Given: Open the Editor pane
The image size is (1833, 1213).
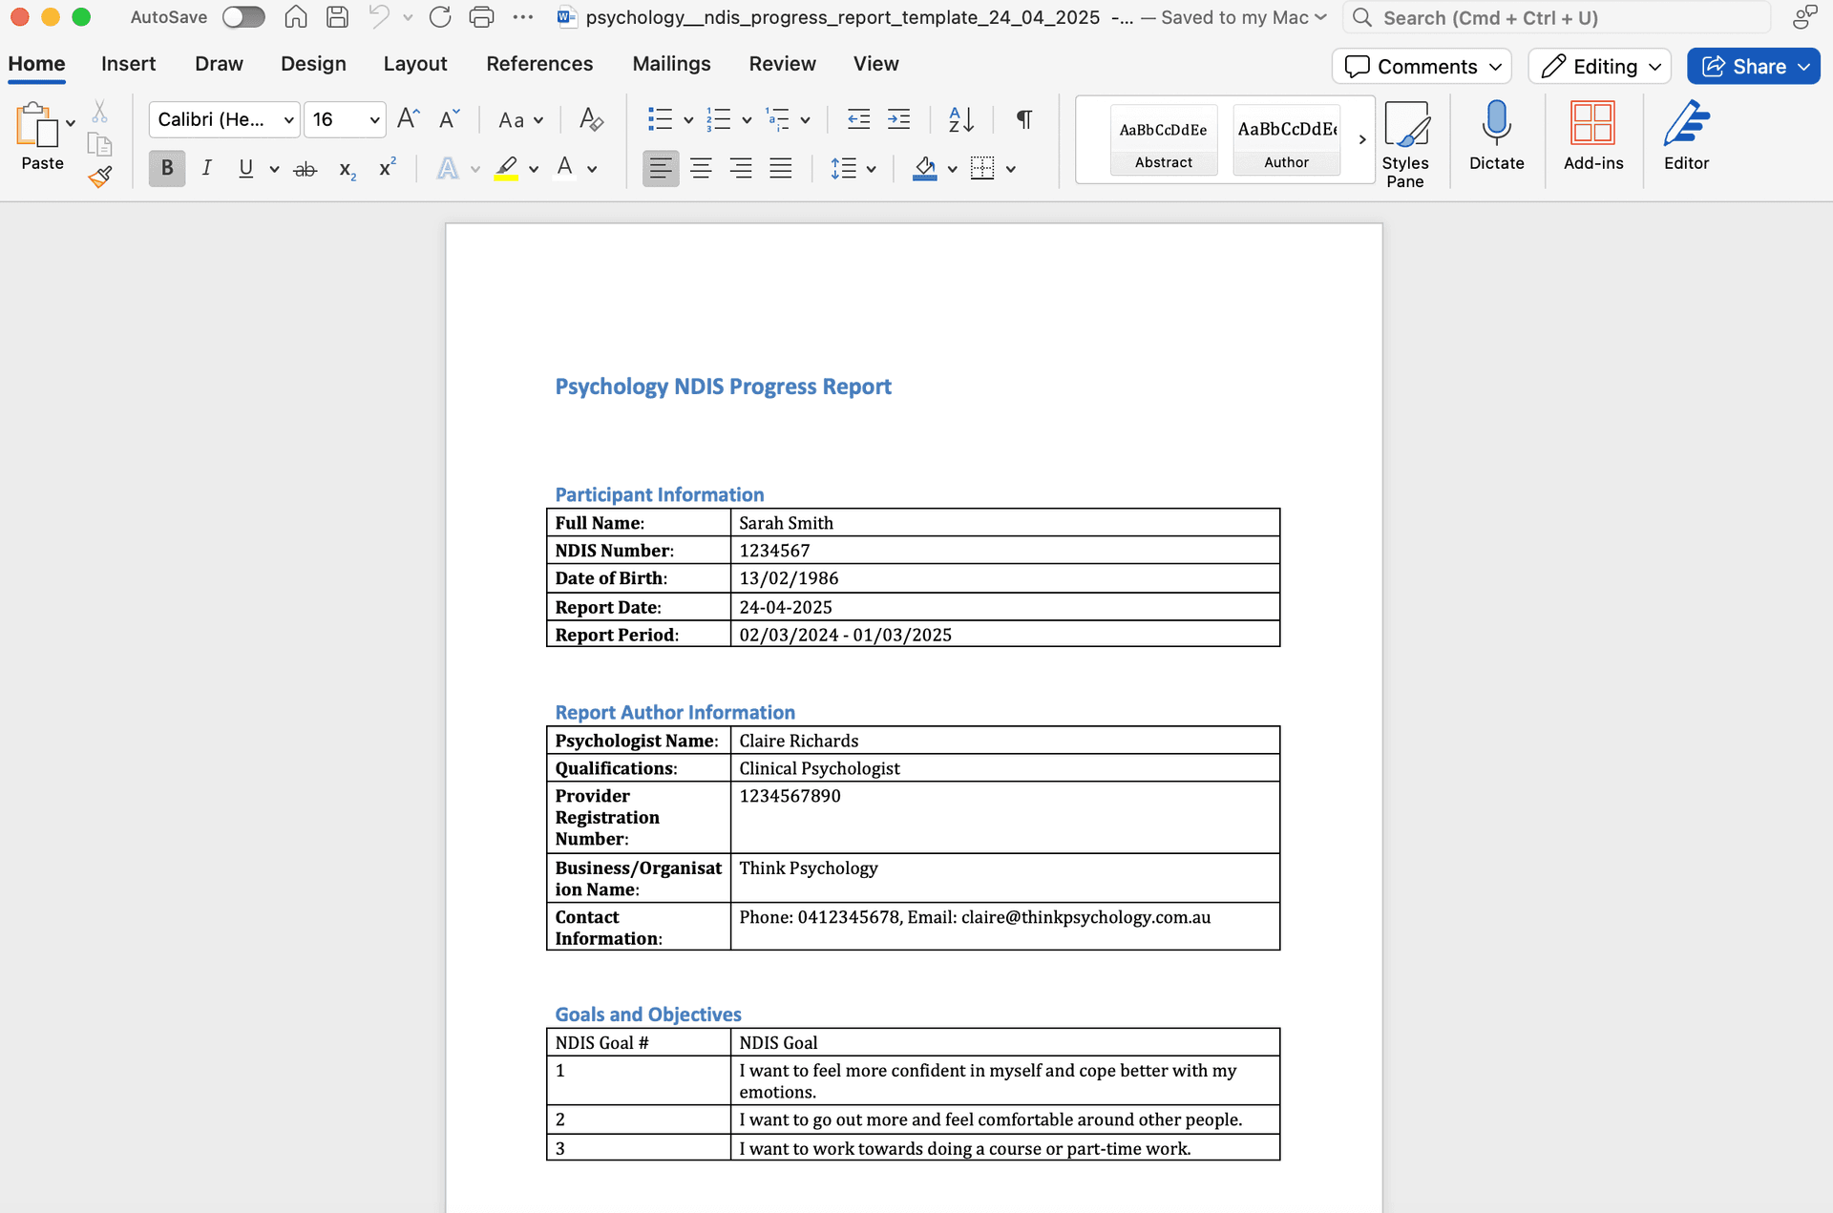Looking at the screenshot, I should coord(1686,134).
